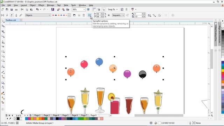Open the Window menu
This screenshot has width=224, height=126.
(x=82, y=5)
